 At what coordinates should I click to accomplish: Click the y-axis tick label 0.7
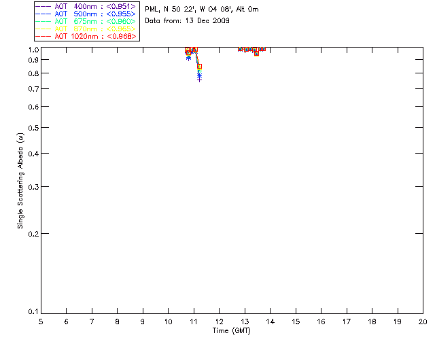[33, 89]
